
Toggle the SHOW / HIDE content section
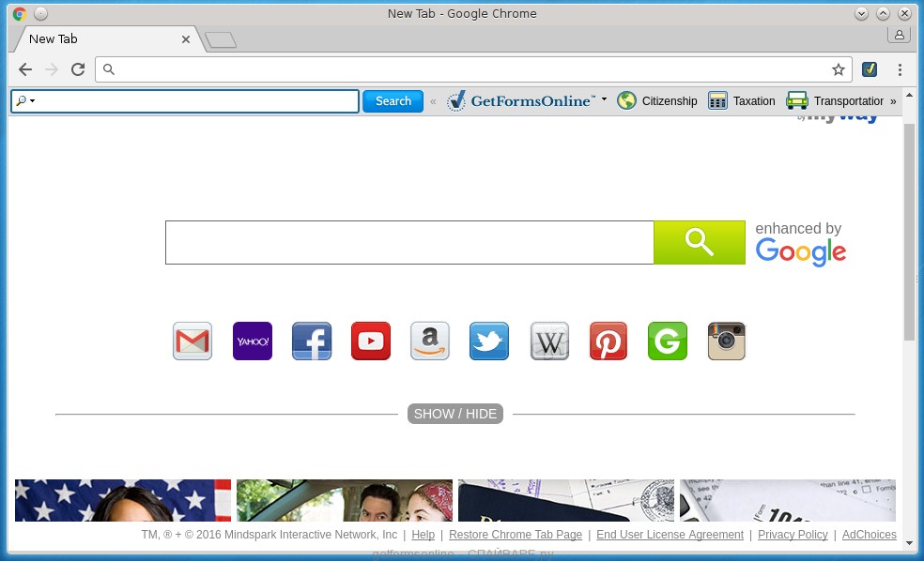click(x=454, y=414)
